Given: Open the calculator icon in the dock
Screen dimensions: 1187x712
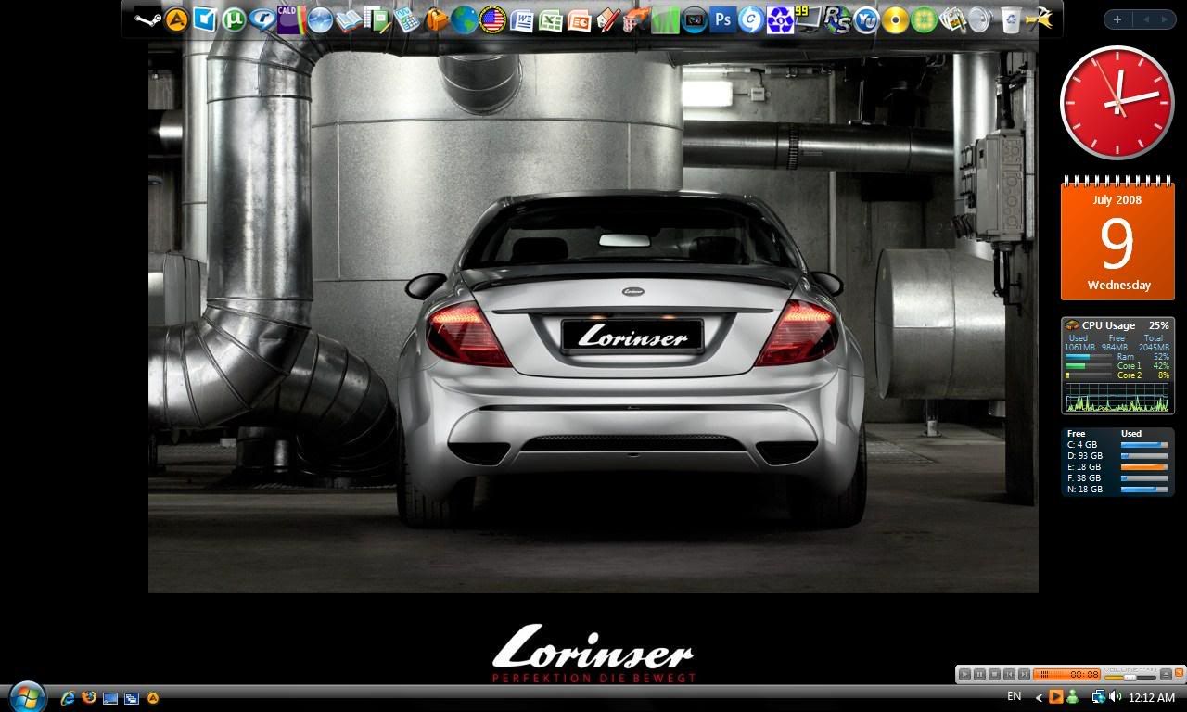Looking at the screenshot, I should tap(406, 19).
